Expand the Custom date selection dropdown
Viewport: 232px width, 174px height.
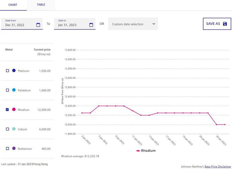point(133,24)
